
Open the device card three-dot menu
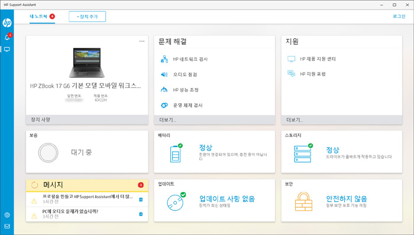(142, 41)
